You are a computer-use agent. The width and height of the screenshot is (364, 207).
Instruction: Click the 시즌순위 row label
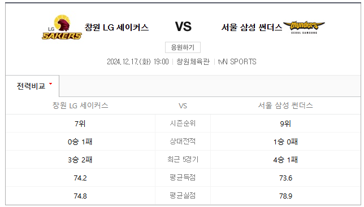pos(183,124)
